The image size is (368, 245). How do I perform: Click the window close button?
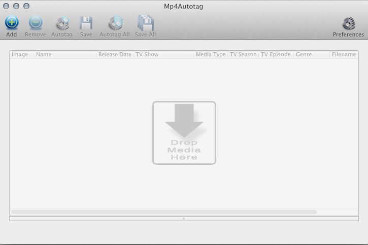tap(7, 6)
